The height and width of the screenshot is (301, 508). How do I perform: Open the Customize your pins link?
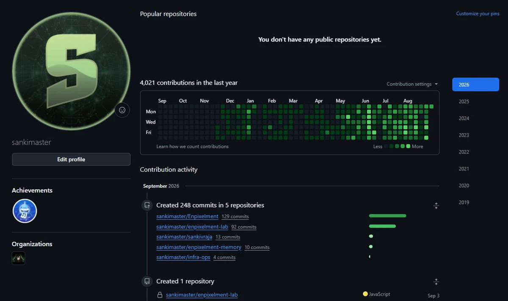coord(478,14)
